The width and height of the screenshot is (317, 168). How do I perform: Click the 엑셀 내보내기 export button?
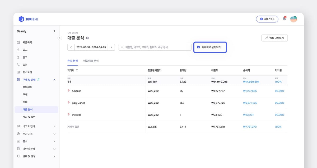(x=274, y=38)
